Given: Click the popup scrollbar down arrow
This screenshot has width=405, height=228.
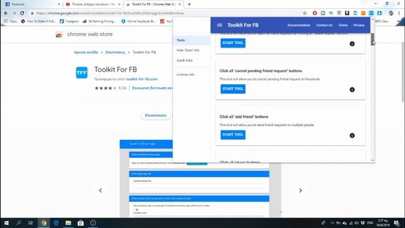Looking at the screenshot, I should coord(373,160).
